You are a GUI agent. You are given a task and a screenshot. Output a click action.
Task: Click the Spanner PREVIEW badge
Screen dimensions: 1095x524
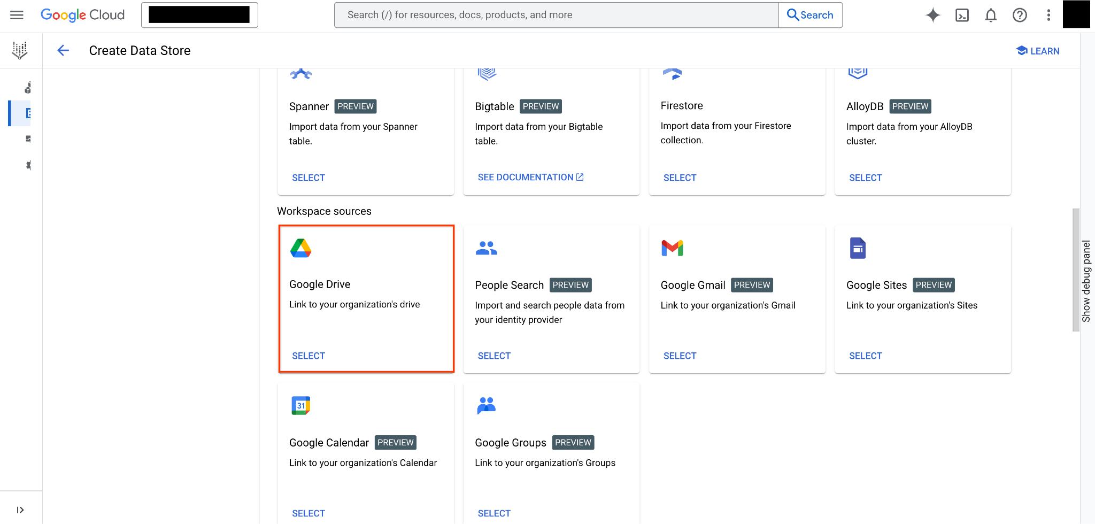pos(356,106)
